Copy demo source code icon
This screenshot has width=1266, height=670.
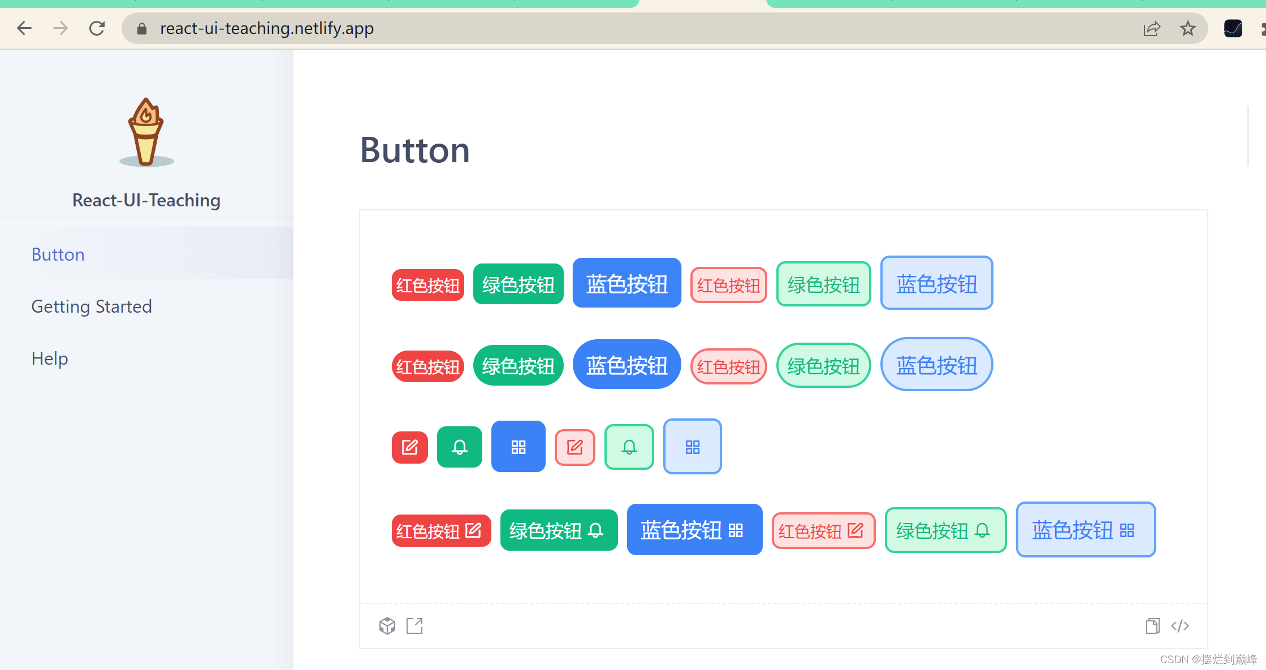[1152, 626]
